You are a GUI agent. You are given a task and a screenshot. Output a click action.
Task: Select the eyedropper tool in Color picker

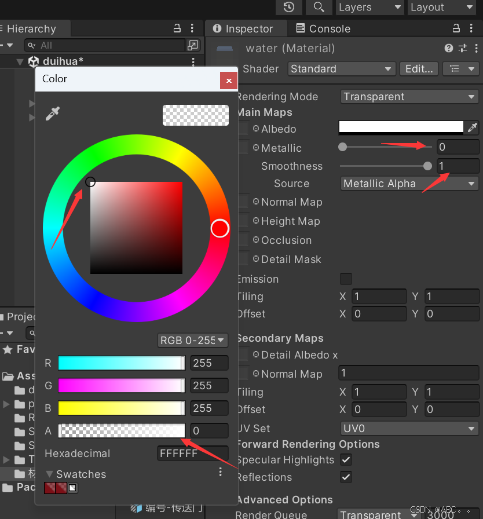click(x=53, y=114)
